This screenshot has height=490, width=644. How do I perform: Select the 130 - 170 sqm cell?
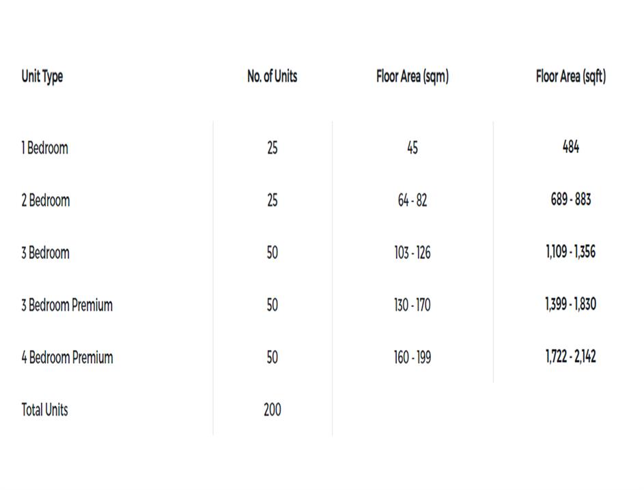(412, 305)
